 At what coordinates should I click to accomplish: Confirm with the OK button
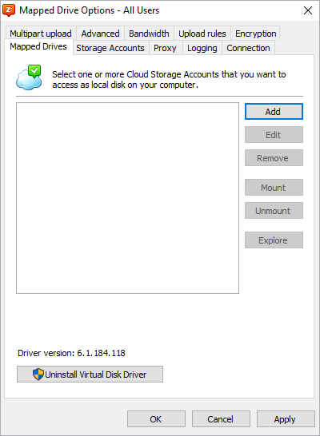click(156, 418)
